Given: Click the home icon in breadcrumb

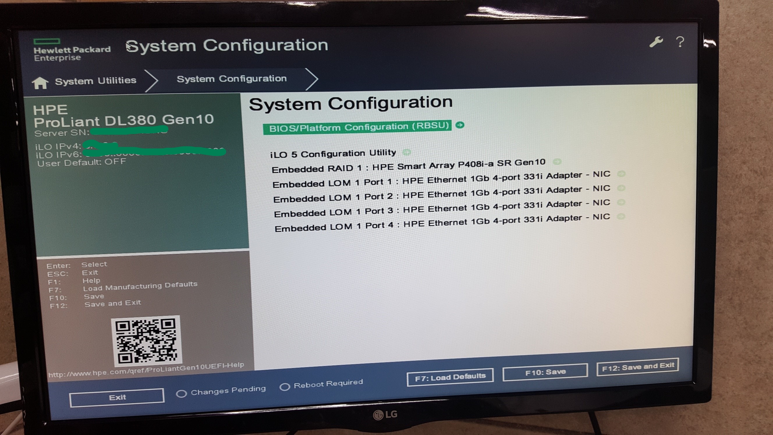Looking at the screenshot, I should 40,83.
